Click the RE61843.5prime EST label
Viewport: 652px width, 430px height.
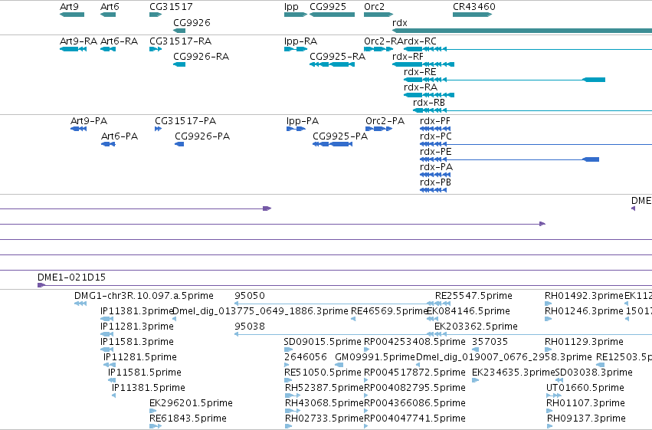coord(188,419)
